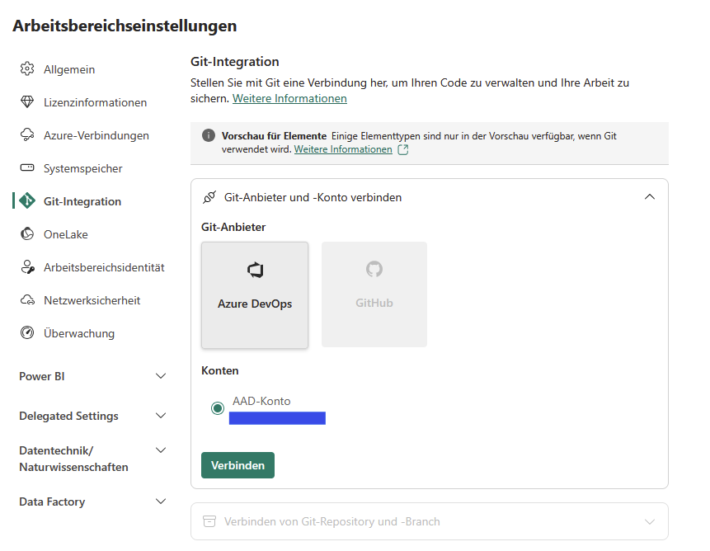
Task: Click the Netzwerksicherheit cloud icon
Action: pos(27,299)
